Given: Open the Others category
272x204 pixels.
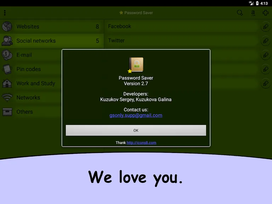Looking at the screenshot, I should [x=31, y=112].
